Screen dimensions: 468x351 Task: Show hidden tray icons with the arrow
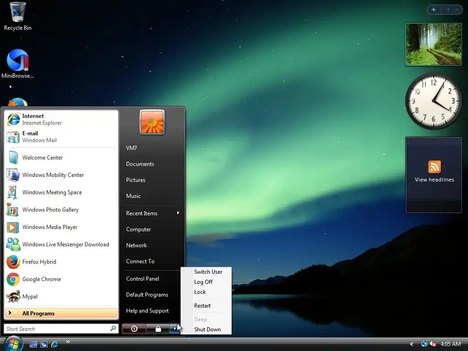(412, 344)
